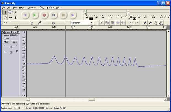Viewport: 171px width, 112px height.
Task: Select the Multi-tool asterisk icon
Action: point(15,17)
